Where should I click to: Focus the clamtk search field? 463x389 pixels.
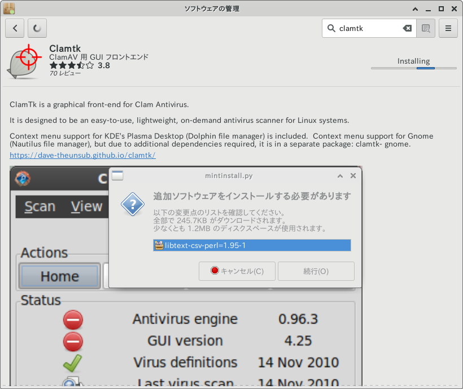pyautogui.click(x=369, y=28)
